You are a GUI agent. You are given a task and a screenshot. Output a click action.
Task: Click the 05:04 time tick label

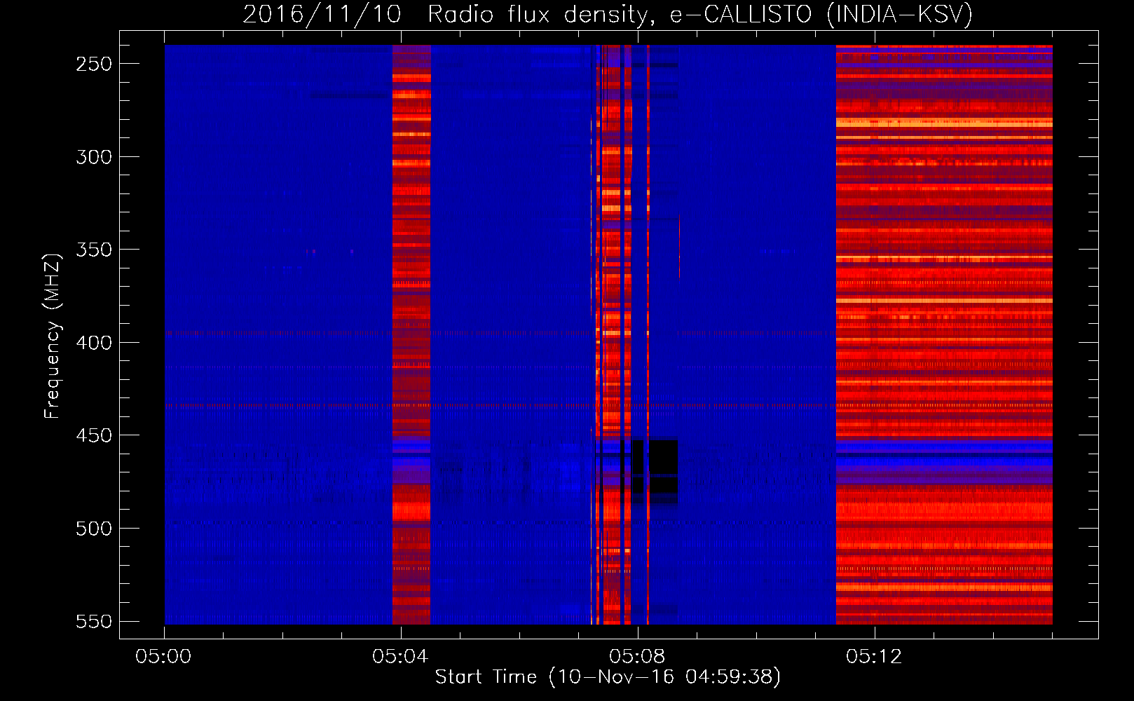tap(400, 657)
